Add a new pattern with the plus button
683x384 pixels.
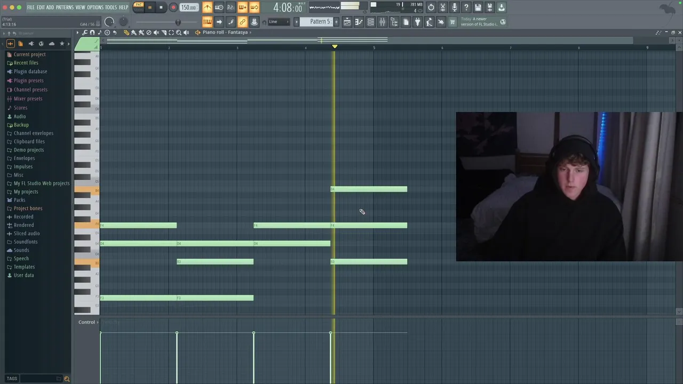pyautogui.click(x=336, y=22)
